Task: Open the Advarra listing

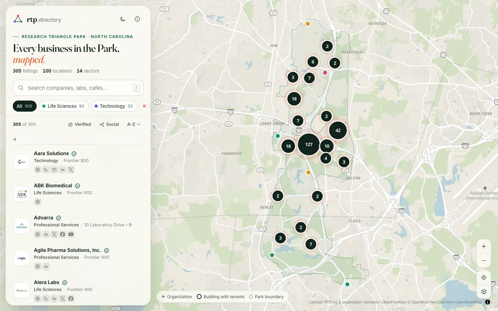Action: [78, 226]
